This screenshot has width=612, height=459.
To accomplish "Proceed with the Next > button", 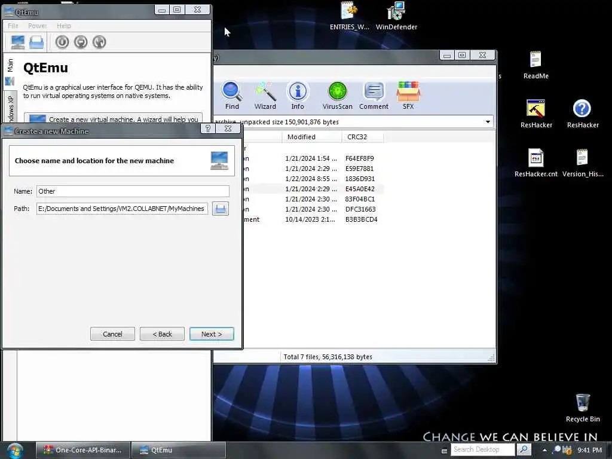I will (212, 334).
